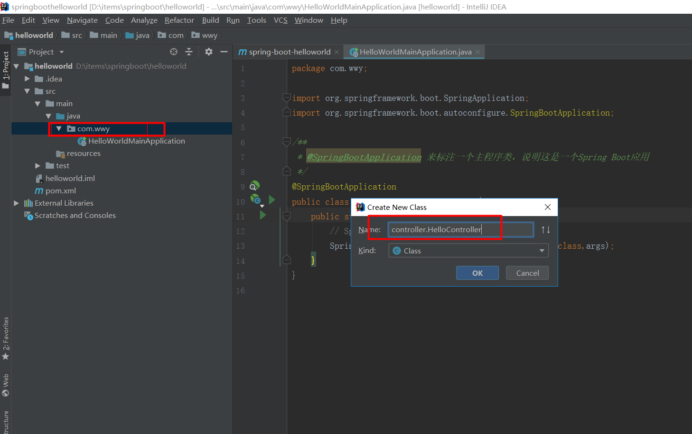
Task: Select the resources folder
Action: tap(78, 154)
